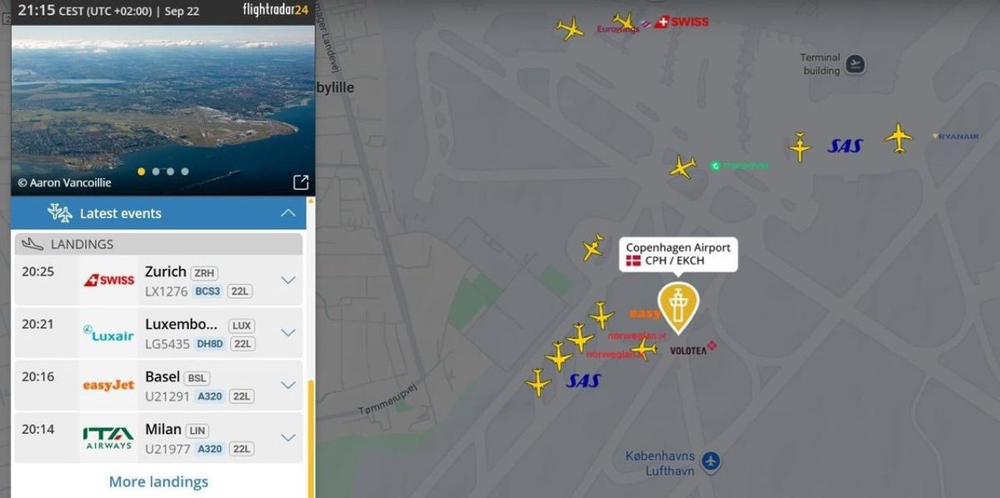The height and width of the screenshot is (498, 1000).
Task: Switch to the fourth photo carousel dot
Action: tap(185, 172)
